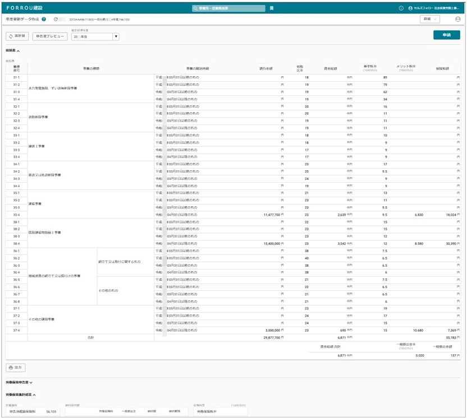Image resolution: width=467 pixels, height=418 pixels.
Task: Click 組立て又は取付に関するもの sub-category
Action: (x=126, y=262)
